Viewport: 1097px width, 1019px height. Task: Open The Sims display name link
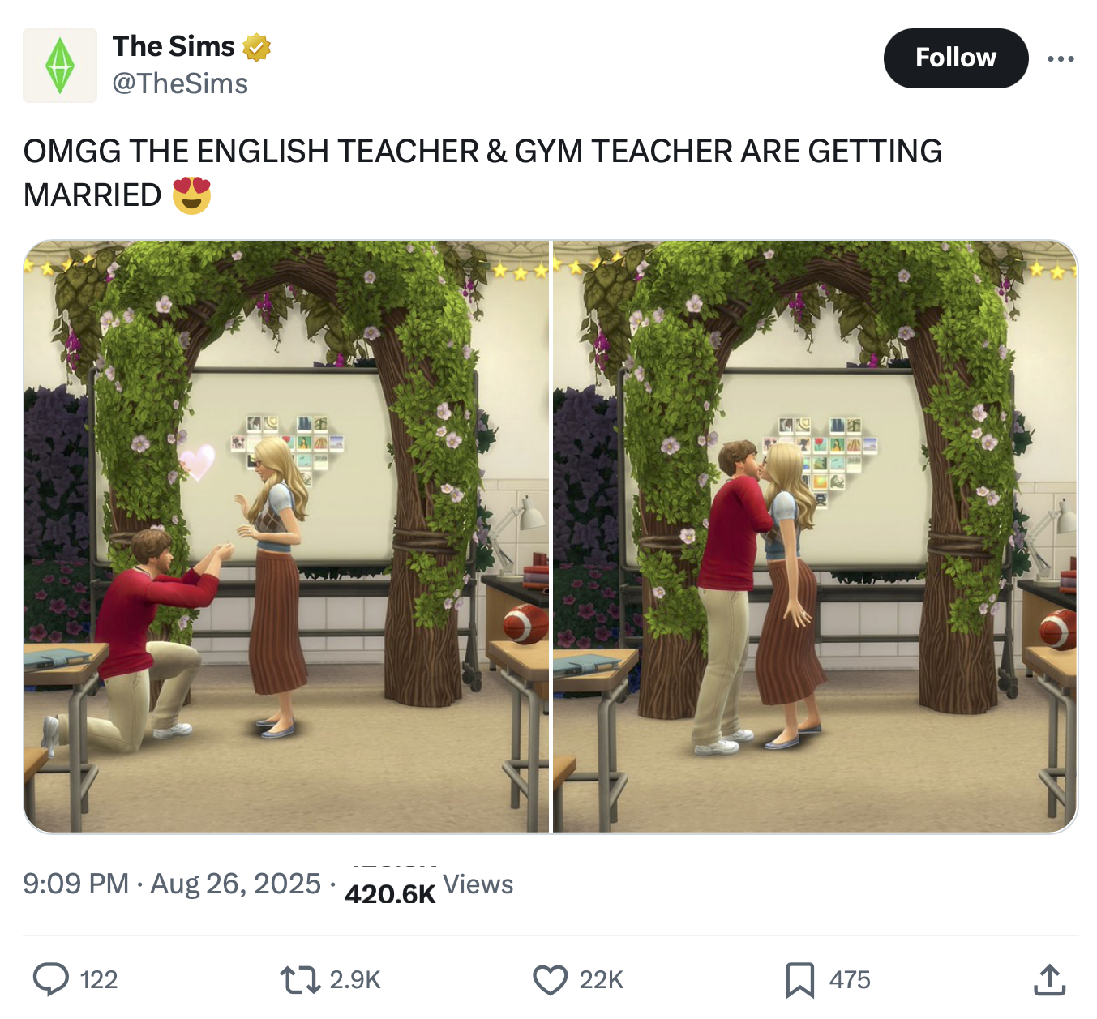coord(174,46)
